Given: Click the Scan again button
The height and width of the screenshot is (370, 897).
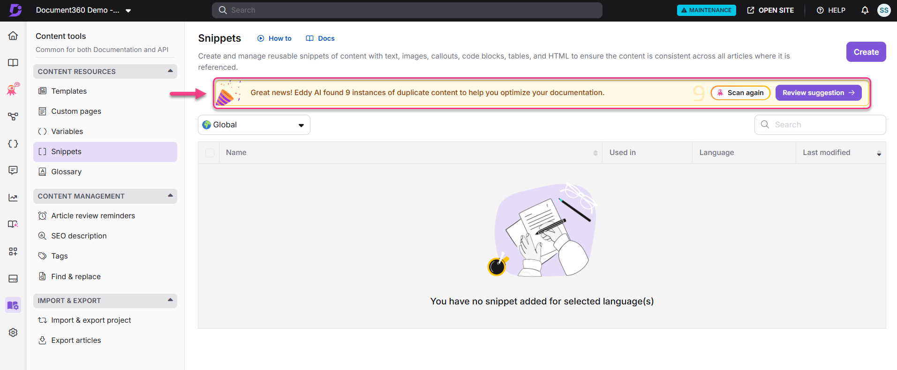Looking at the screenshot, I should pos(740,93).
